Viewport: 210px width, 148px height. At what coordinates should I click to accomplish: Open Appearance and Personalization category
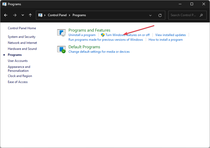click(19, 69)
